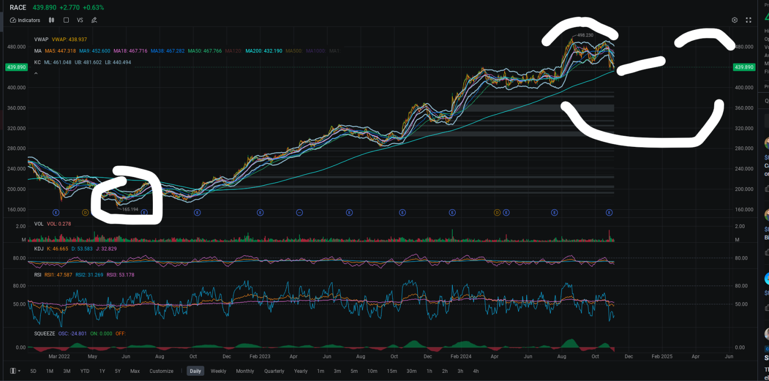Screen dimensions: 769x381
Task: Enable the dimmed MA500 line
Action: (294, 51)
